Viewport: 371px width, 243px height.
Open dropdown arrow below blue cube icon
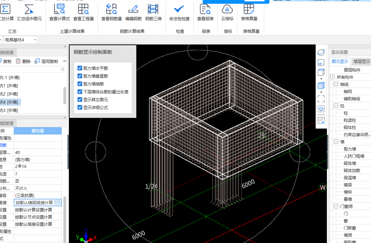click(x=321, y=92)
